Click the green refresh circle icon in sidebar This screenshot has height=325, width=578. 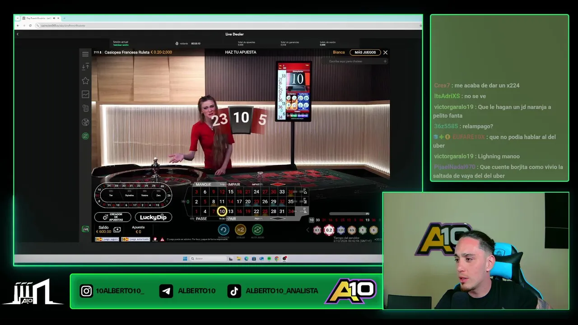click(85, 136)
